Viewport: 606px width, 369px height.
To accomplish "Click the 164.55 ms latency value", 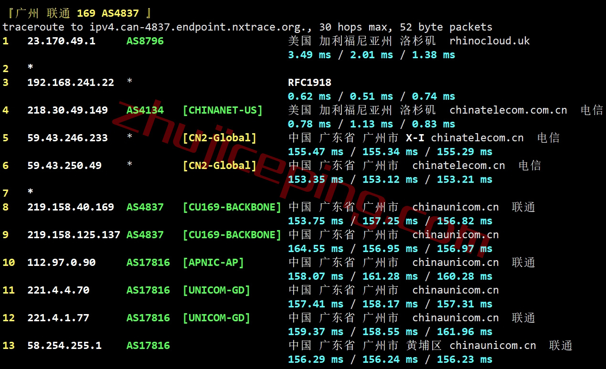I will coord(316,249).
